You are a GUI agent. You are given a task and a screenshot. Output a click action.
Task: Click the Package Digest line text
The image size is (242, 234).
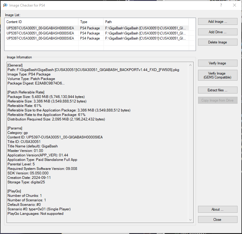coord(36,83)
